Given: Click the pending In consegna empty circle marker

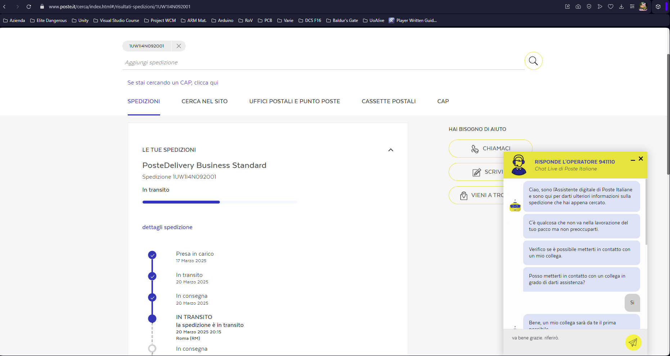Looking at the screenshot, I should pos(152,348).
